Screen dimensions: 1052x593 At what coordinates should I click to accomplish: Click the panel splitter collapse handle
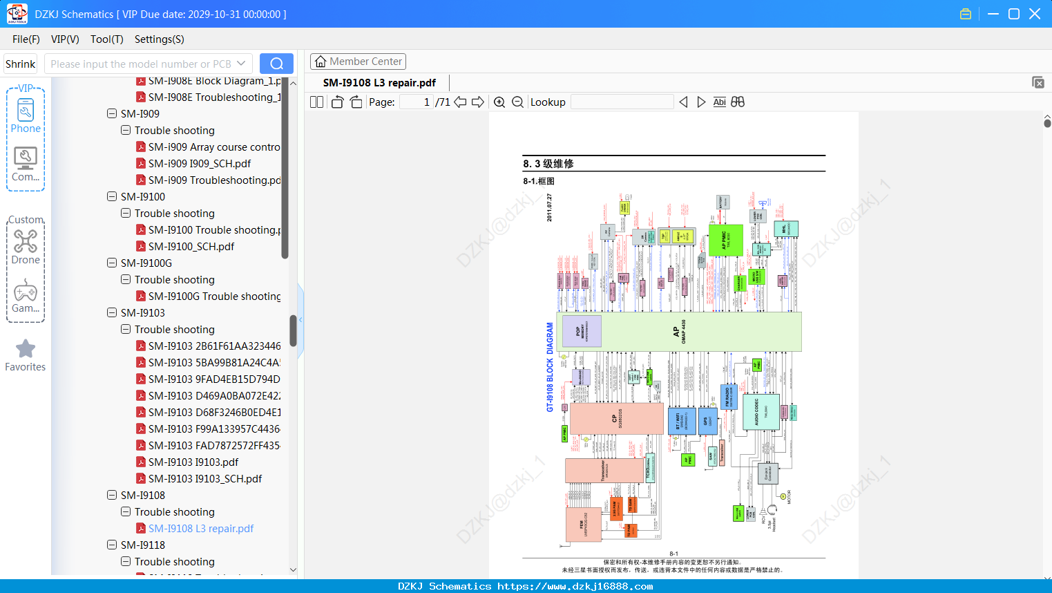click(x=300, y=321)
